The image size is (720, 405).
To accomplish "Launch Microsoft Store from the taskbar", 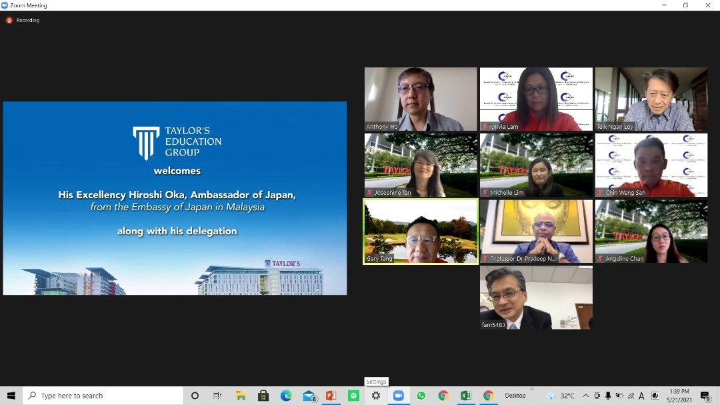I will pos(263,396).
